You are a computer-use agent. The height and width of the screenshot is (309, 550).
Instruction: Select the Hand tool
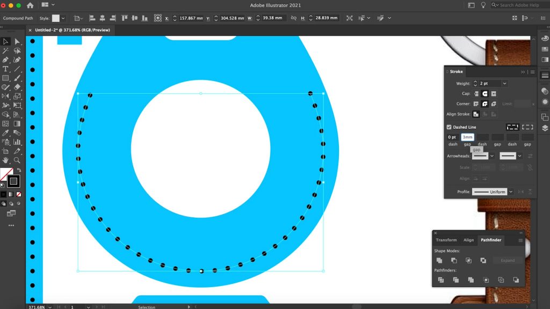tap(5, 160)
